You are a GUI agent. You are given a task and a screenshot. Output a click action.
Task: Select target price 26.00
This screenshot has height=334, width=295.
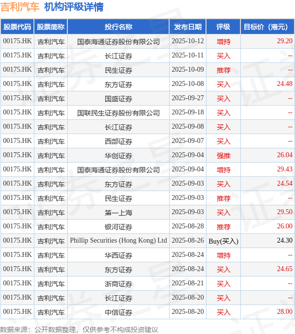(x=285, y=226)
